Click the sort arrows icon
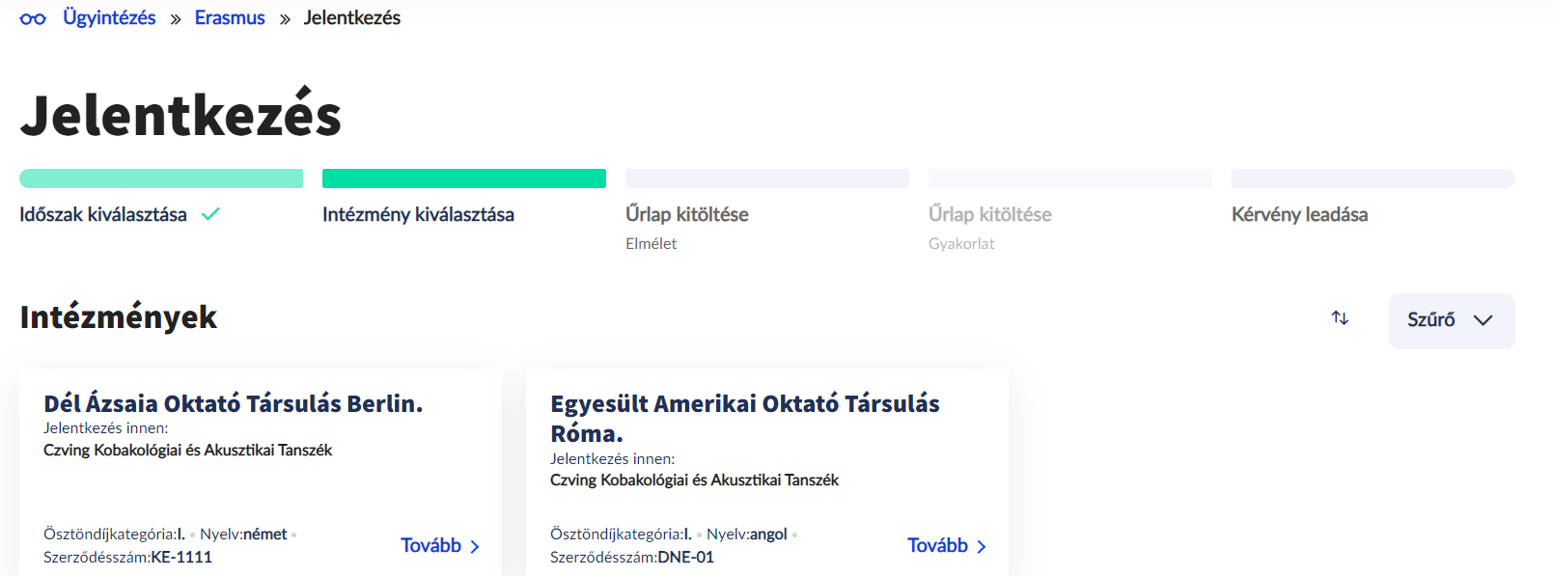1553x576 pixels. click(1340, 317)
